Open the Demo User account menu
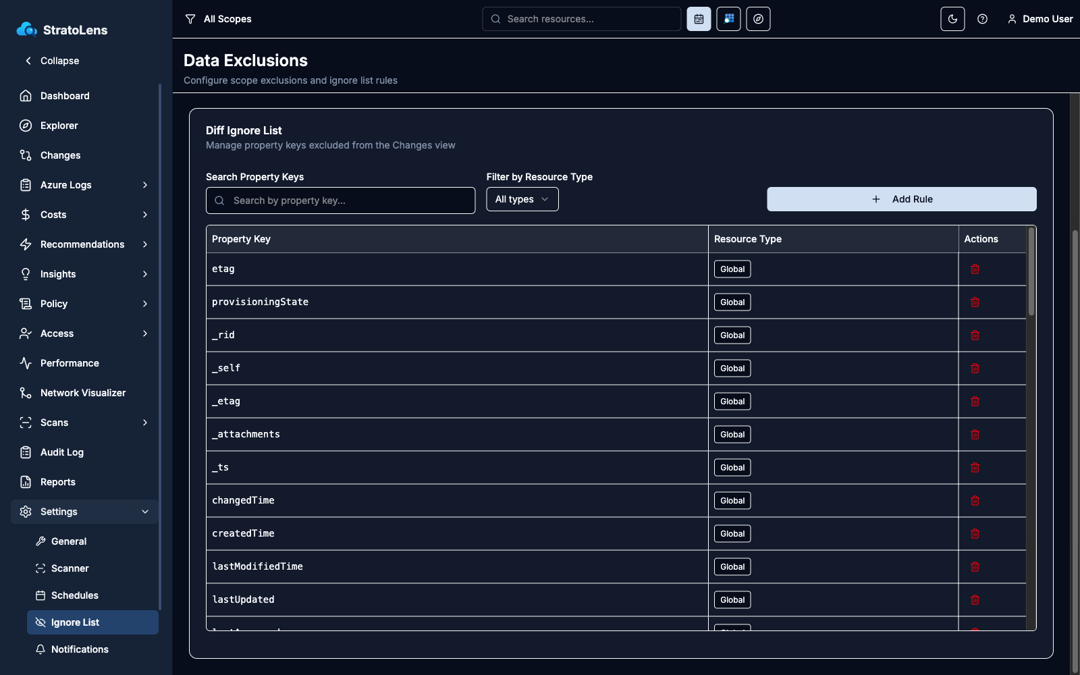The height and width of the screenshot is (675, 1080). (1039, 19)
